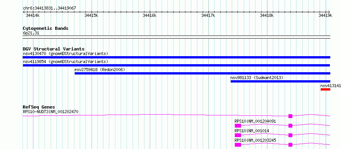Click the 6p21.31 cytogenetic band line
341x149 pixels.
(x=176, y=37)
